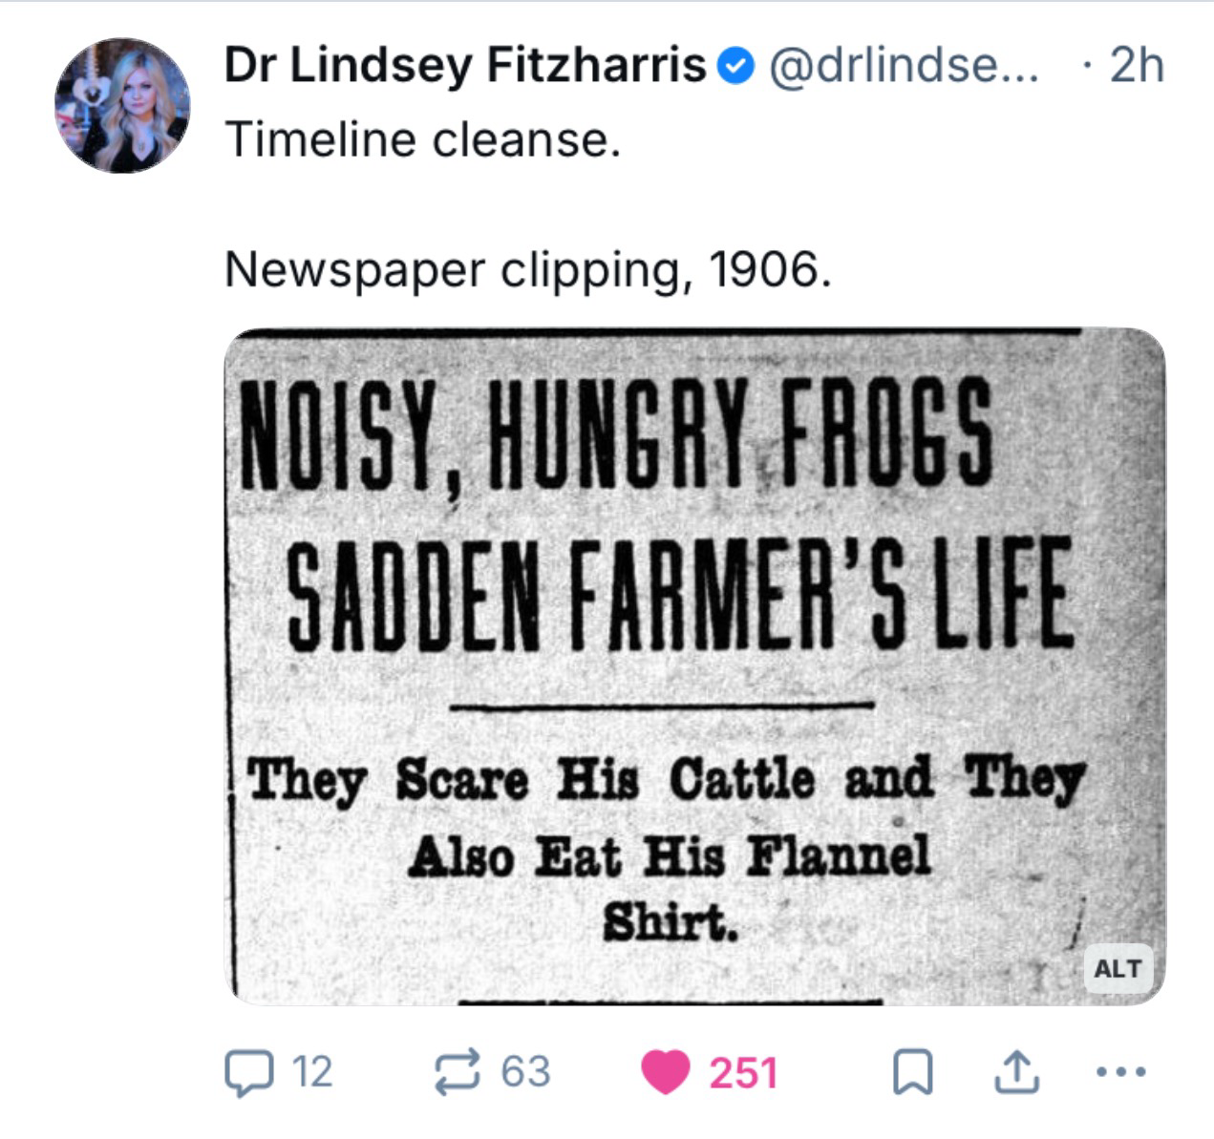Show image description via ALT badge
The image size is (1214, 1139).
pos(1118,968)
